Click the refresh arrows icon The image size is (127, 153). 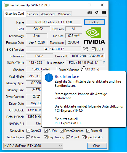97,12
